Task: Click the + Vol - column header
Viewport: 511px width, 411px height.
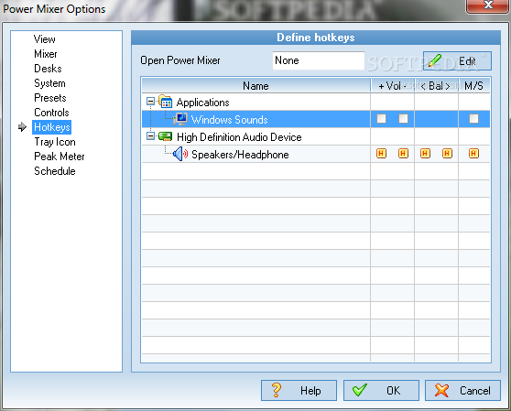Action: 392,86
